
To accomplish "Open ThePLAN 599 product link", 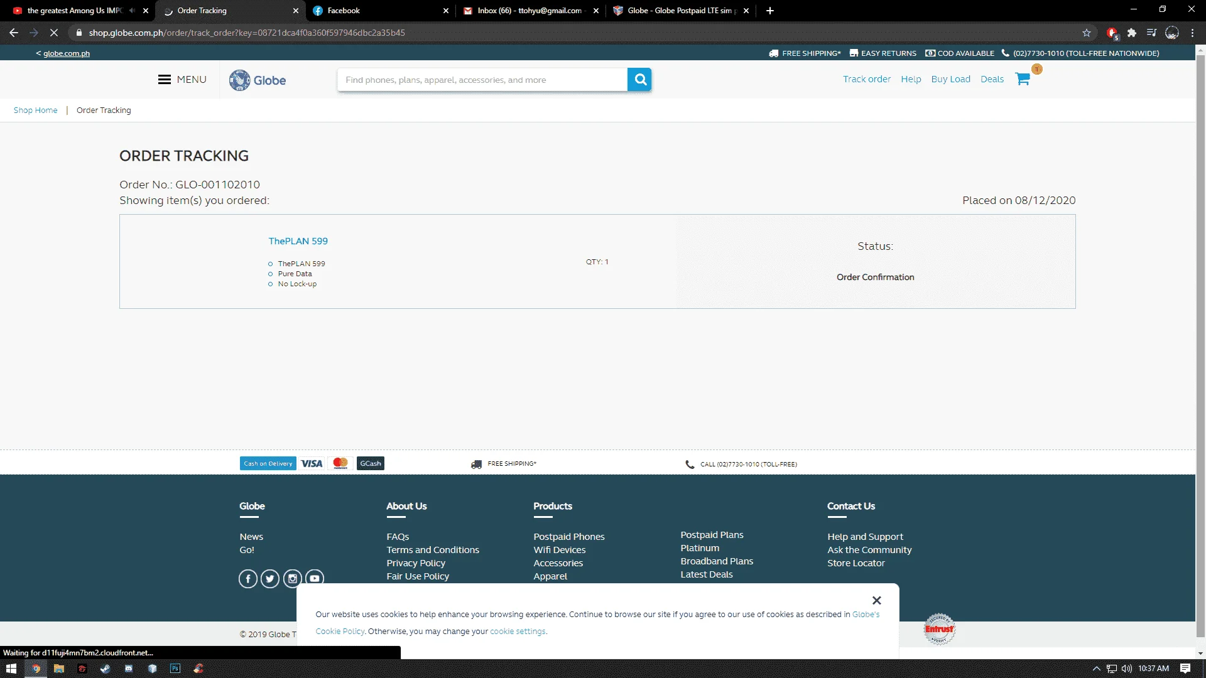I will pyautogui.click(x=298, y=241).
